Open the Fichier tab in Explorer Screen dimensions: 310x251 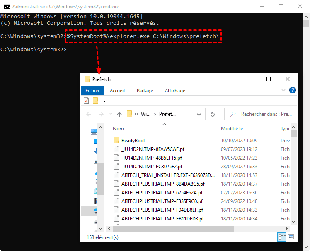[x=92, y=91]
